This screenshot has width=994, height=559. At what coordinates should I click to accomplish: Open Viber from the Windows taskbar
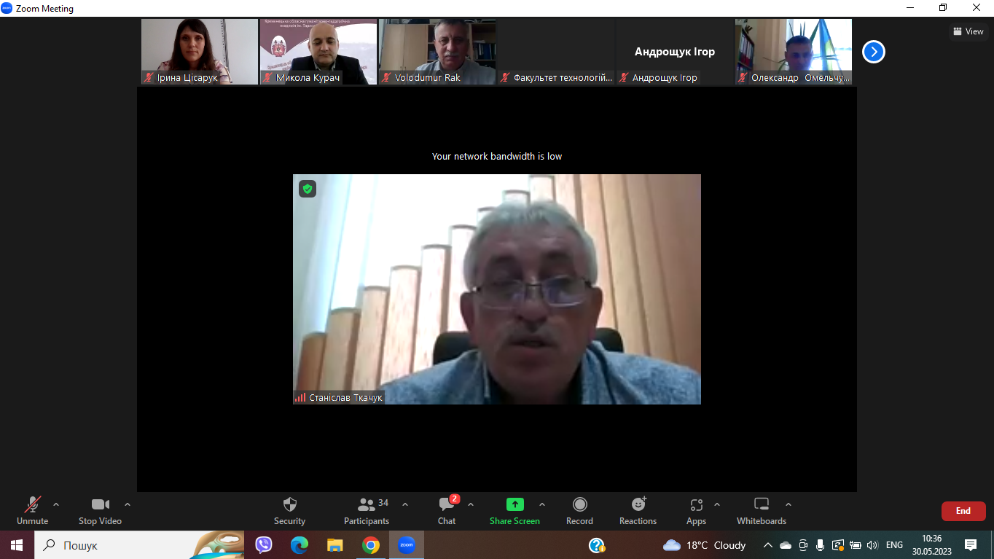click(x=264, y=544)
